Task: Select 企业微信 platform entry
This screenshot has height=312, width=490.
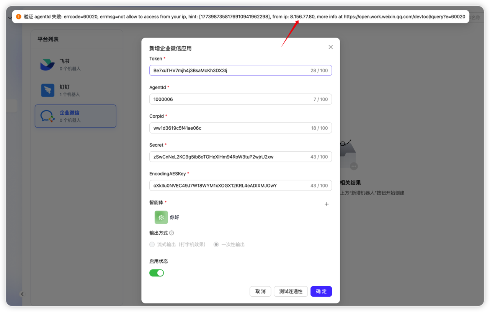Action: coord(75,116)
